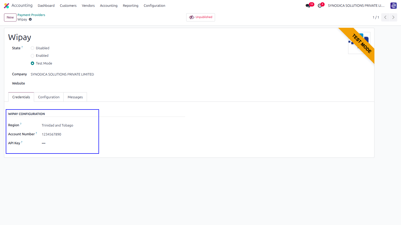Toggle the Unpublished publish button

click(x=200, y=17)
